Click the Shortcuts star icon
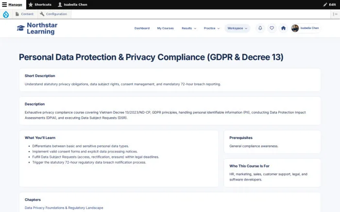The width and height of the screenshot is (340, 212). (x=31, y=4)
